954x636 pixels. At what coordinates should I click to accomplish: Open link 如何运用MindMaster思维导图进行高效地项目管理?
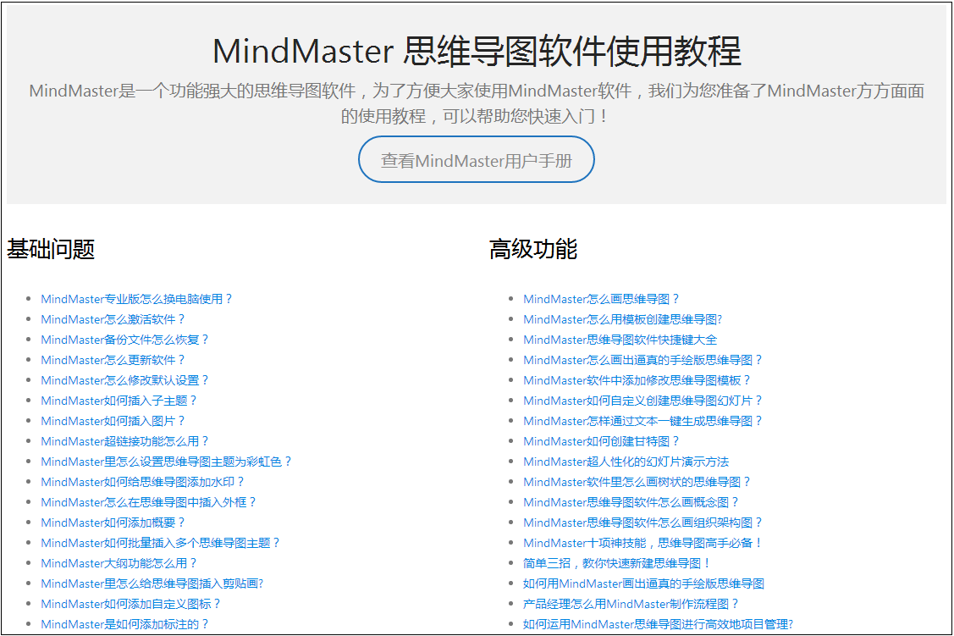tap(659, 624)
